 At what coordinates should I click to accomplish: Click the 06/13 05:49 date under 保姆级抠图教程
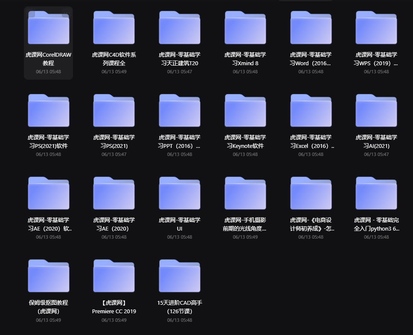coord(49,320)
